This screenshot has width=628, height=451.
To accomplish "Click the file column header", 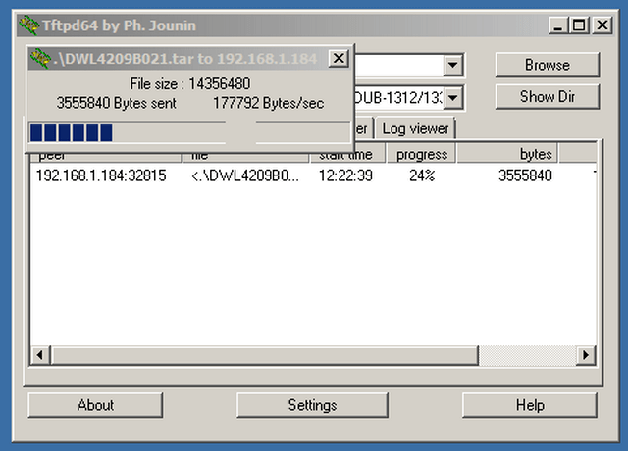I will coord(246,158).
